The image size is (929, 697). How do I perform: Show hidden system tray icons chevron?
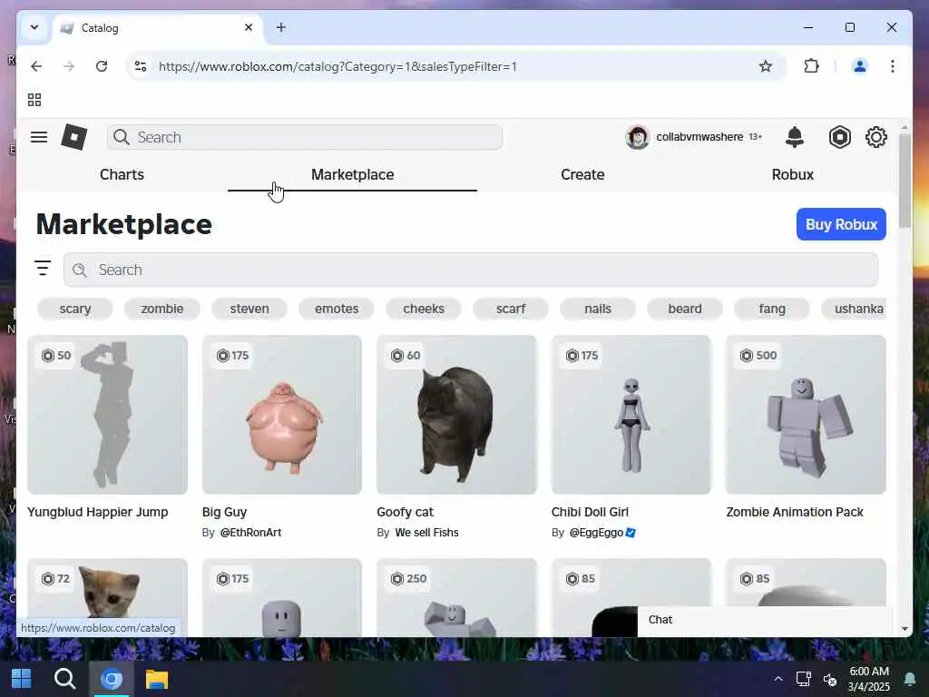pos(777,679)
